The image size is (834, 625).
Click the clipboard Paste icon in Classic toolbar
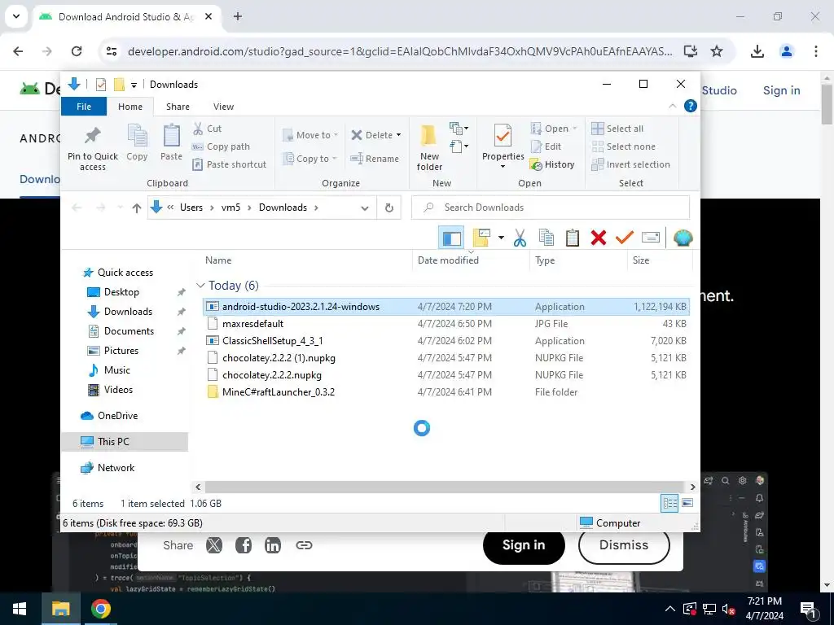click(x=573, y=238)
